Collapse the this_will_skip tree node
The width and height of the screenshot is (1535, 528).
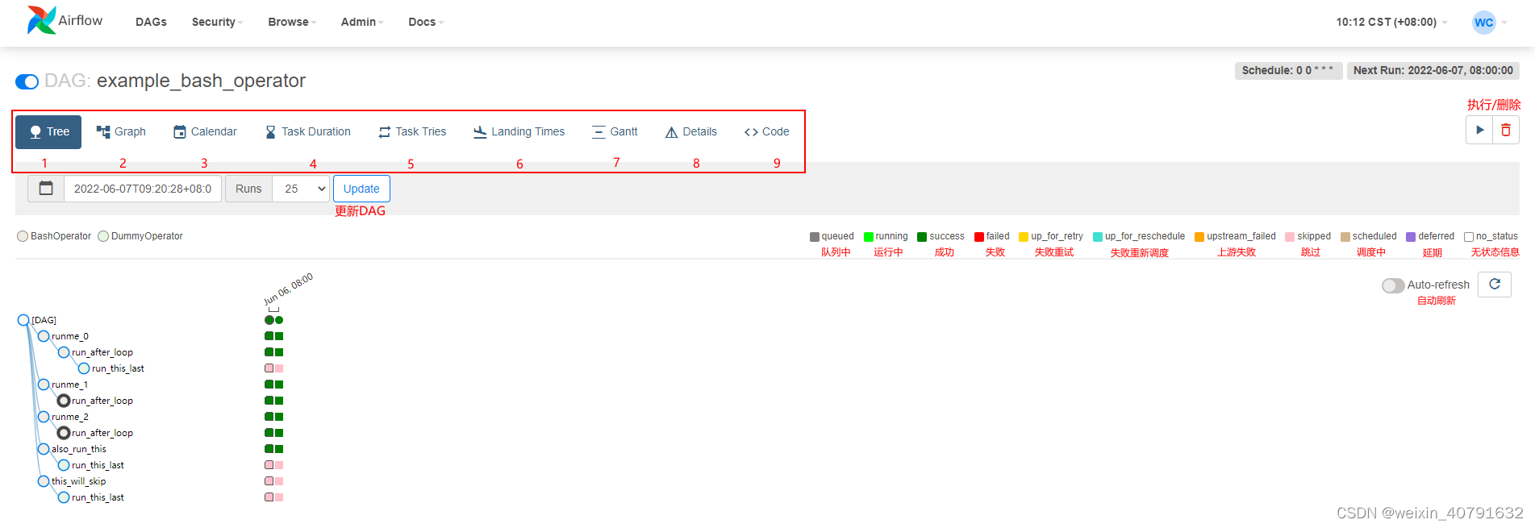click(x=44, y=481)
